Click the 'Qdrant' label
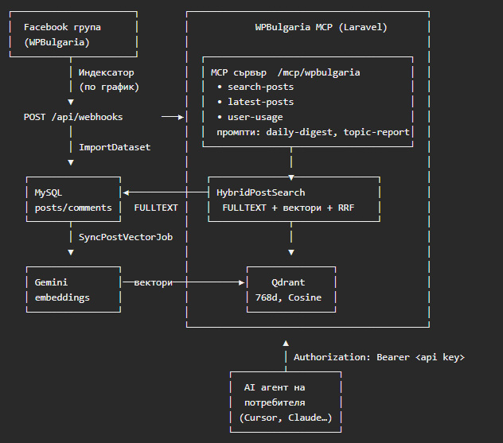503x443 pixels. tap(288, 282)
